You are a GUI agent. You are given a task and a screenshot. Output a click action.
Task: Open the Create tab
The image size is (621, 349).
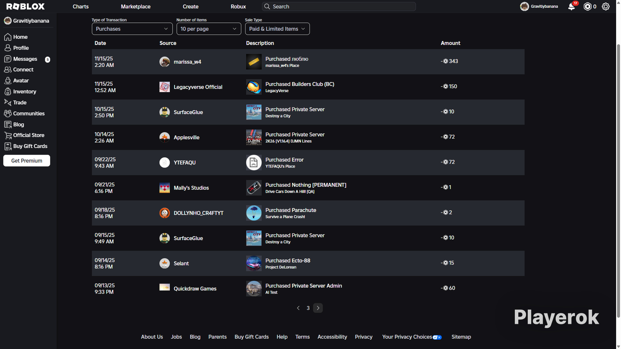(191, 7)
